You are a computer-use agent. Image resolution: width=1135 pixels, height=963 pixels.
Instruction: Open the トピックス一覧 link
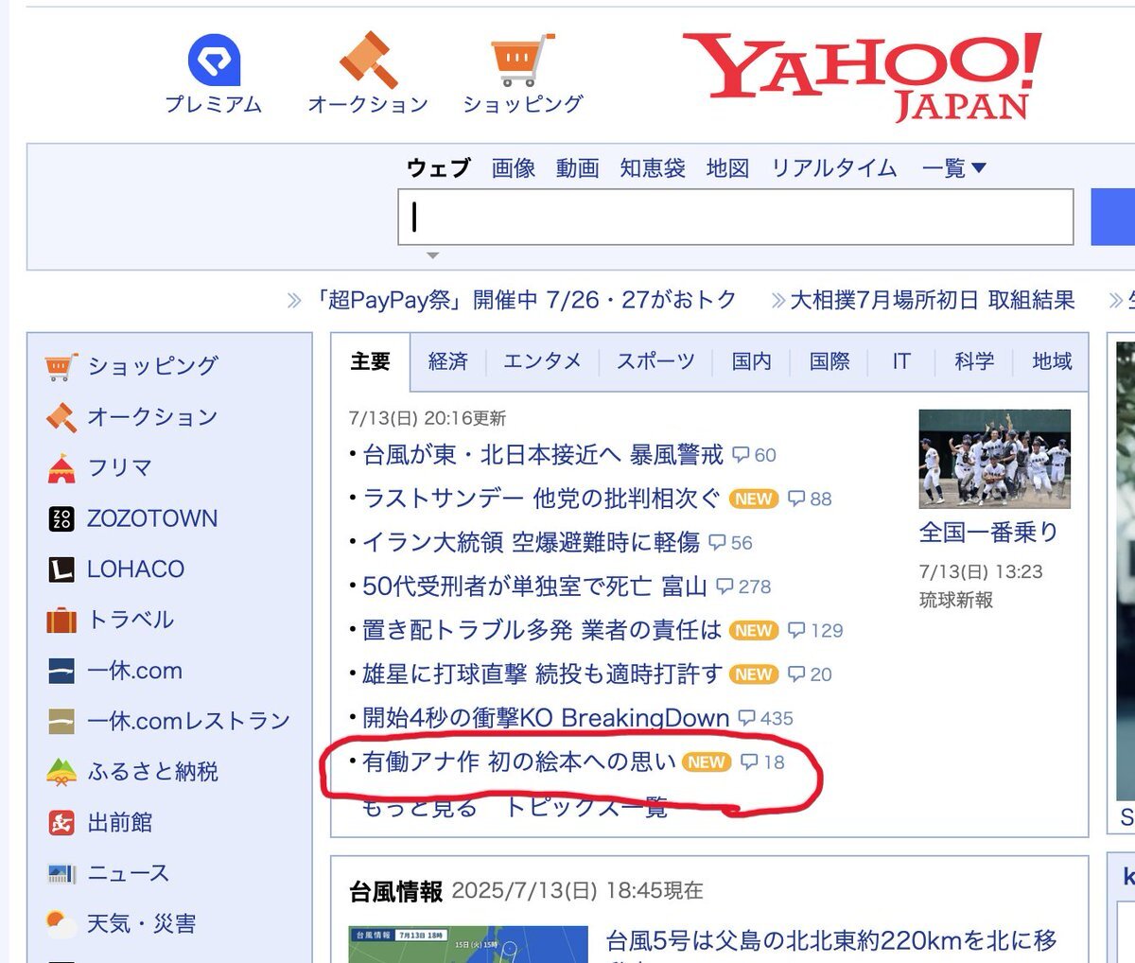[585, 806]
